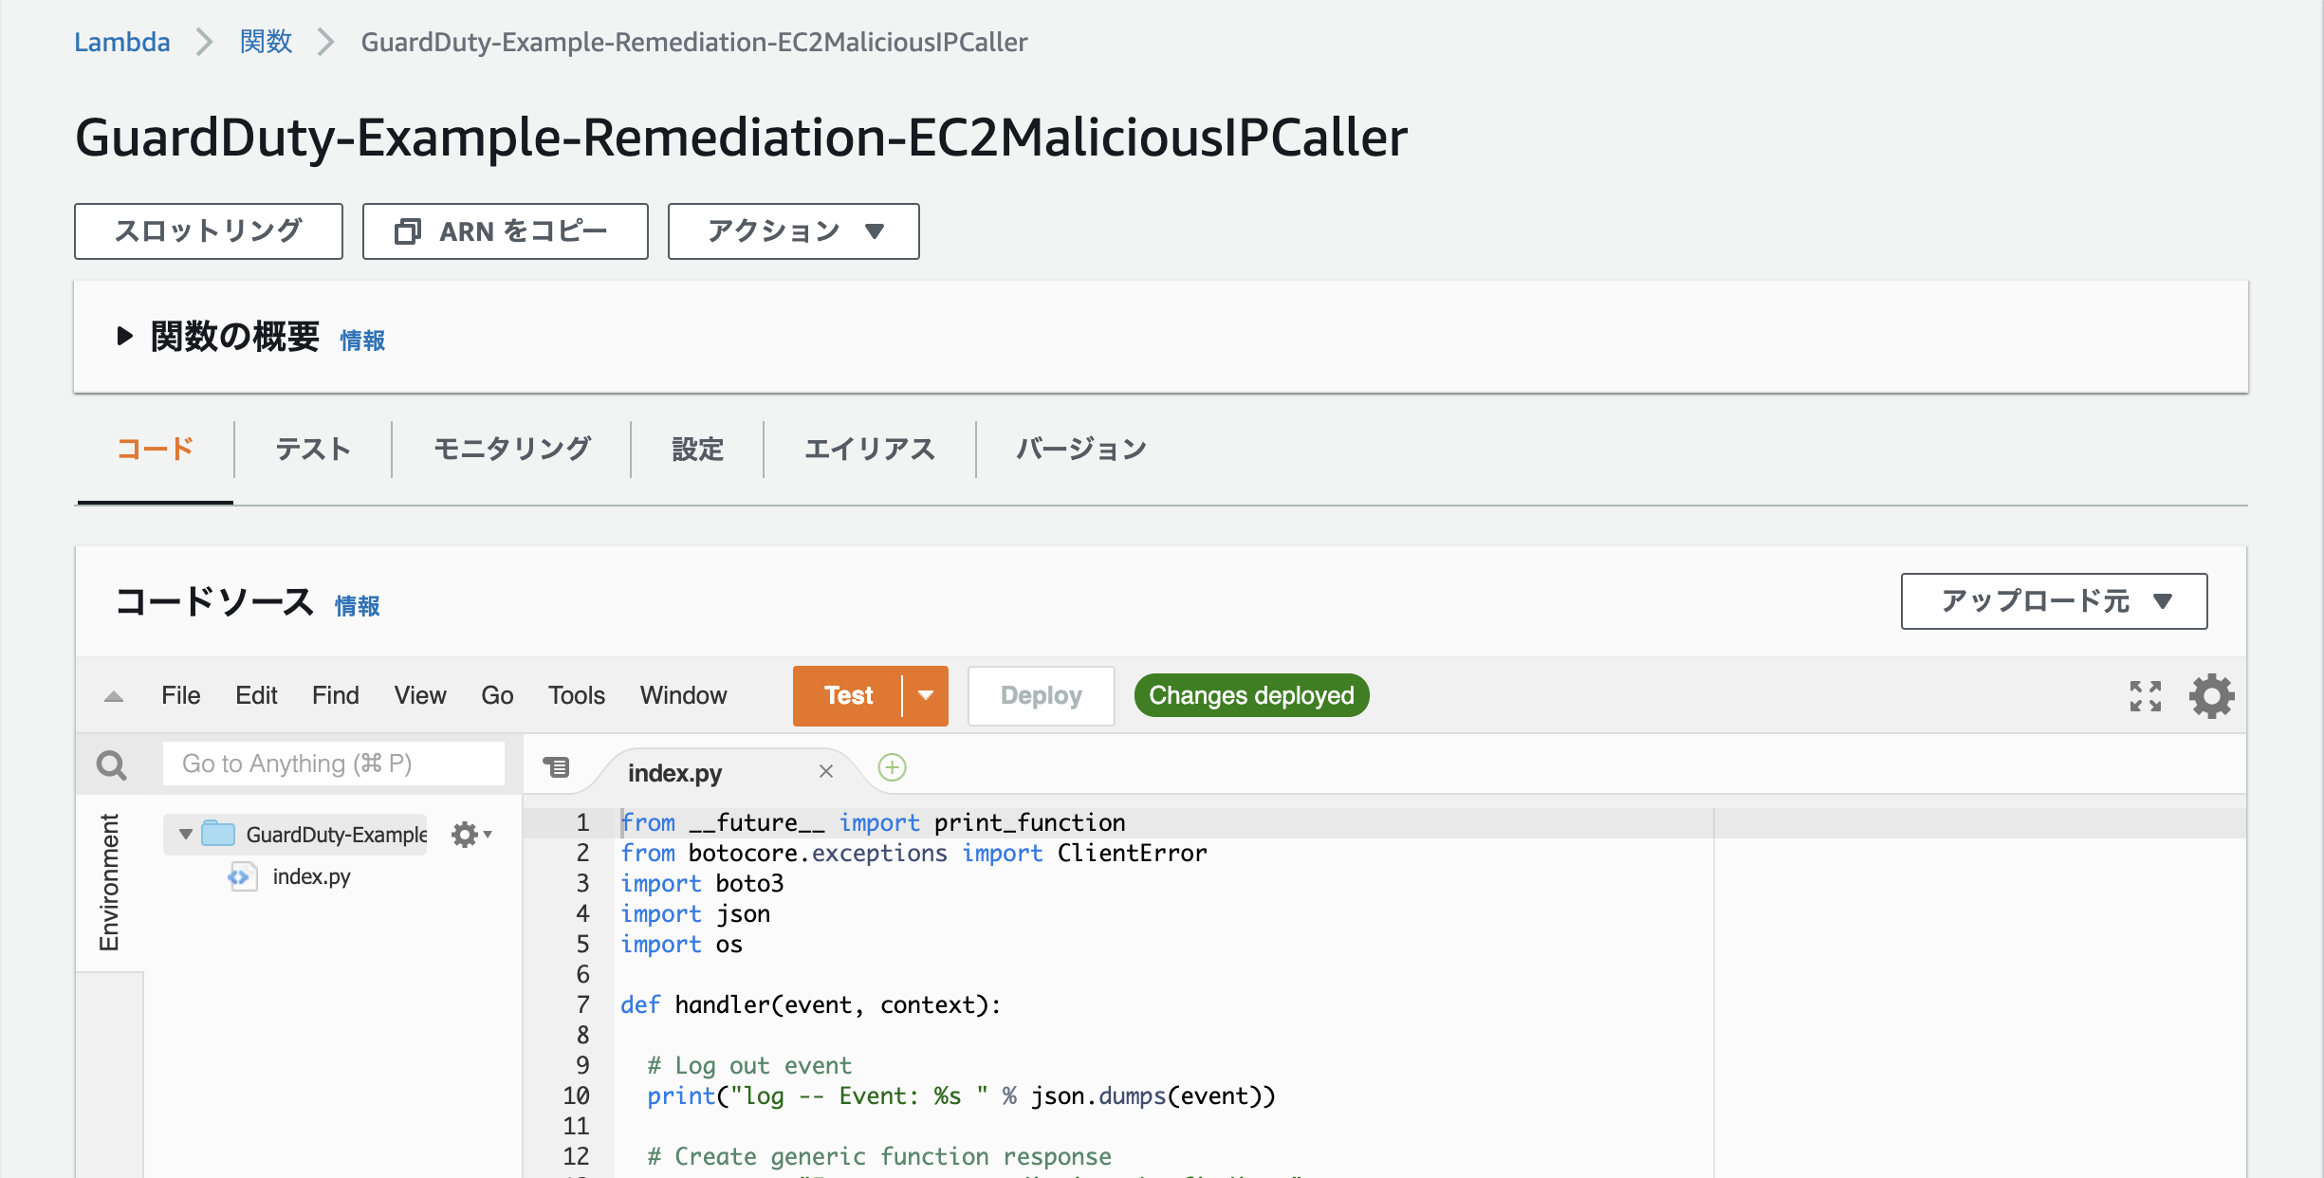This screenshot has height=1178, width=2324.
Task: Switch to the エイリアス tab
Action: point(870,449)
